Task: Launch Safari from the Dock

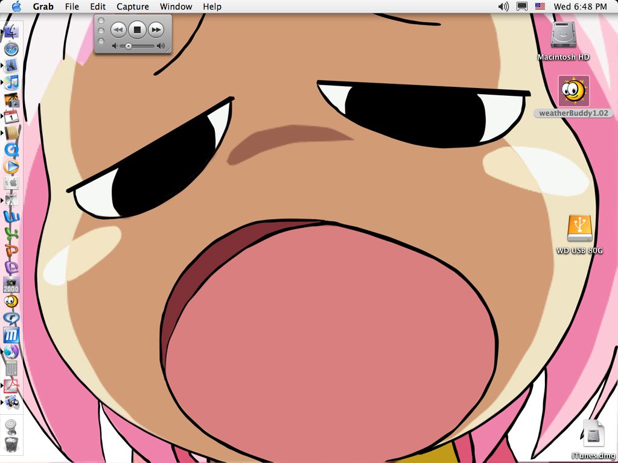Action: (11, 49)
